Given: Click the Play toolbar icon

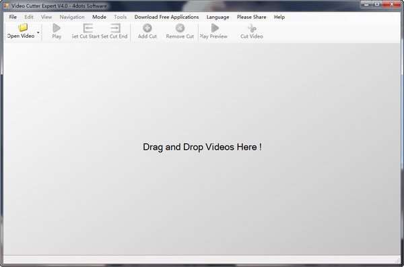Looking at the screenshot, I should click(57, 28).
